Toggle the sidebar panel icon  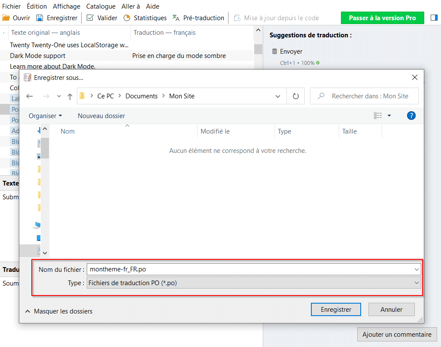coord(433,18)
